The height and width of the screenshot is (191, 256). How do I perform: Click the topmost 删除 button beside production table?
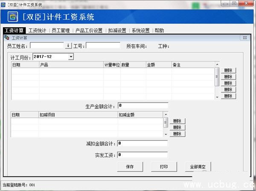[228, 70]
